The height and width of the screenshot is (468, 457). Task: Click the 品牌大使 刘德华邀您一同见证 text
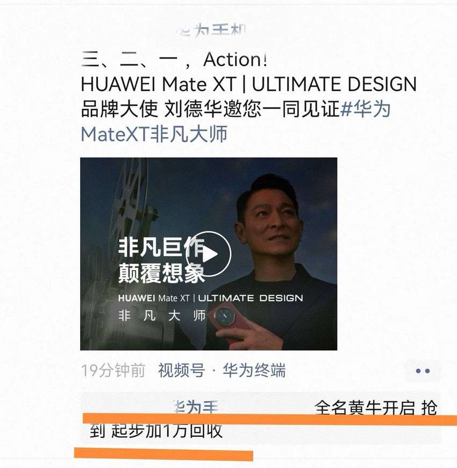click(x=210, y=109)
